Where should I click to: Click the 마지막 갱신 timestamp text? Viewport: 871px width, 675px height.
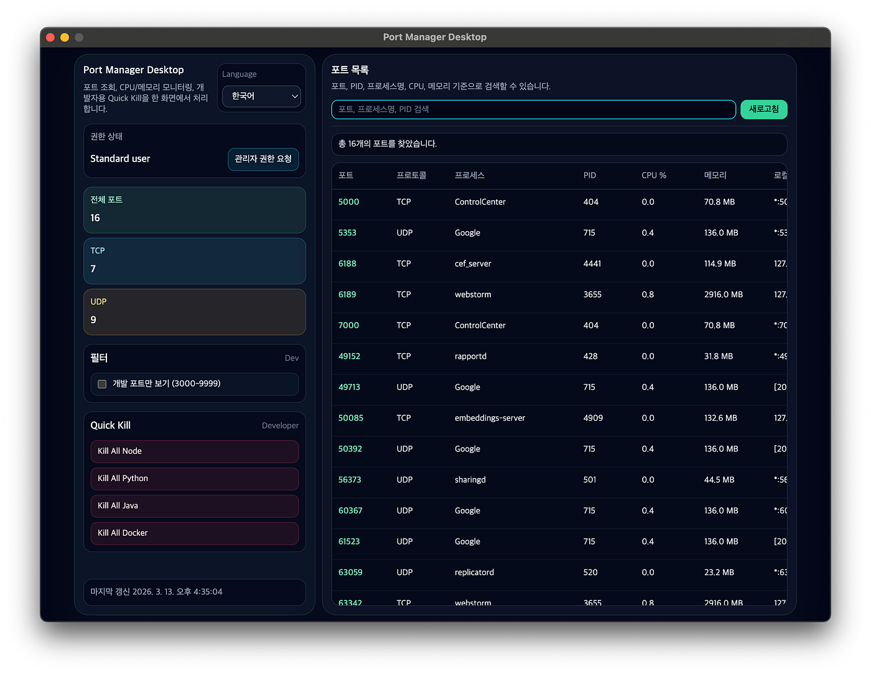(x=156, y=592)
